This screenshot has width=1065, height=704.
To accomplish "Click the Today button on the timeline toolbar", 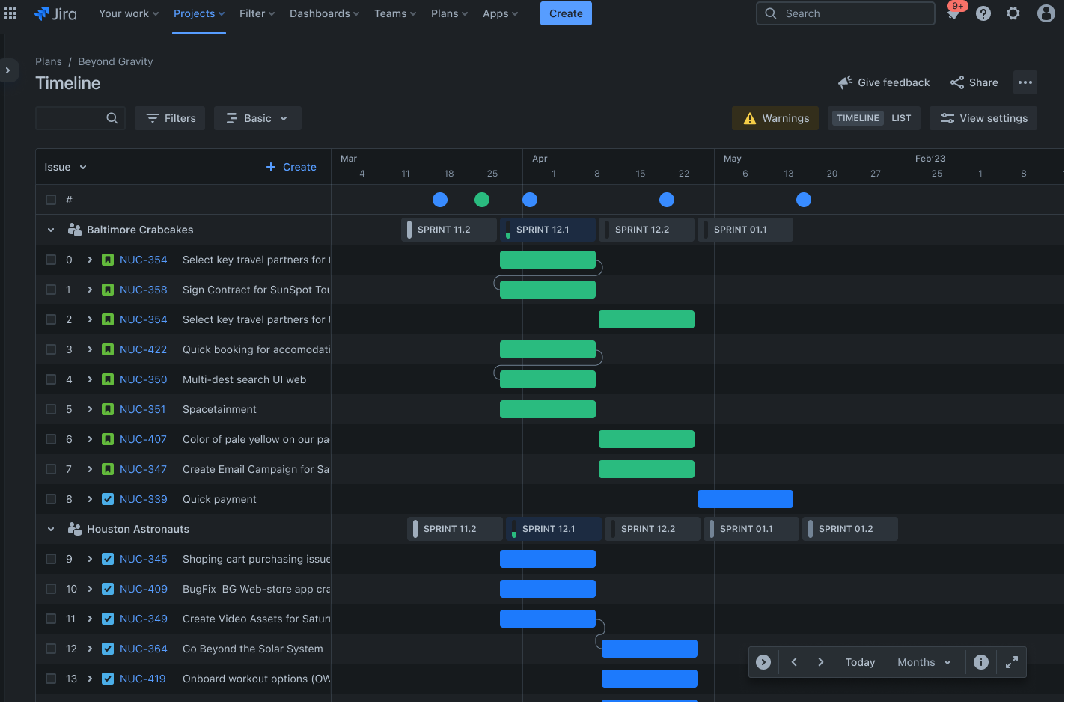I will point(860,662).
